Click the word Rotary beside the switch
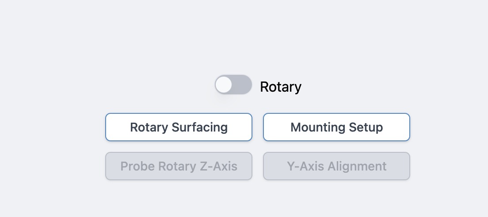This screenshot has width=488, height=217. pos(280,87)
